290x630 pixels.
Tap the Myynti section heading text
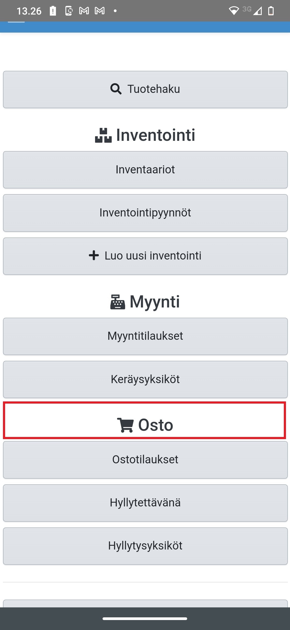[x=155, y=302]
